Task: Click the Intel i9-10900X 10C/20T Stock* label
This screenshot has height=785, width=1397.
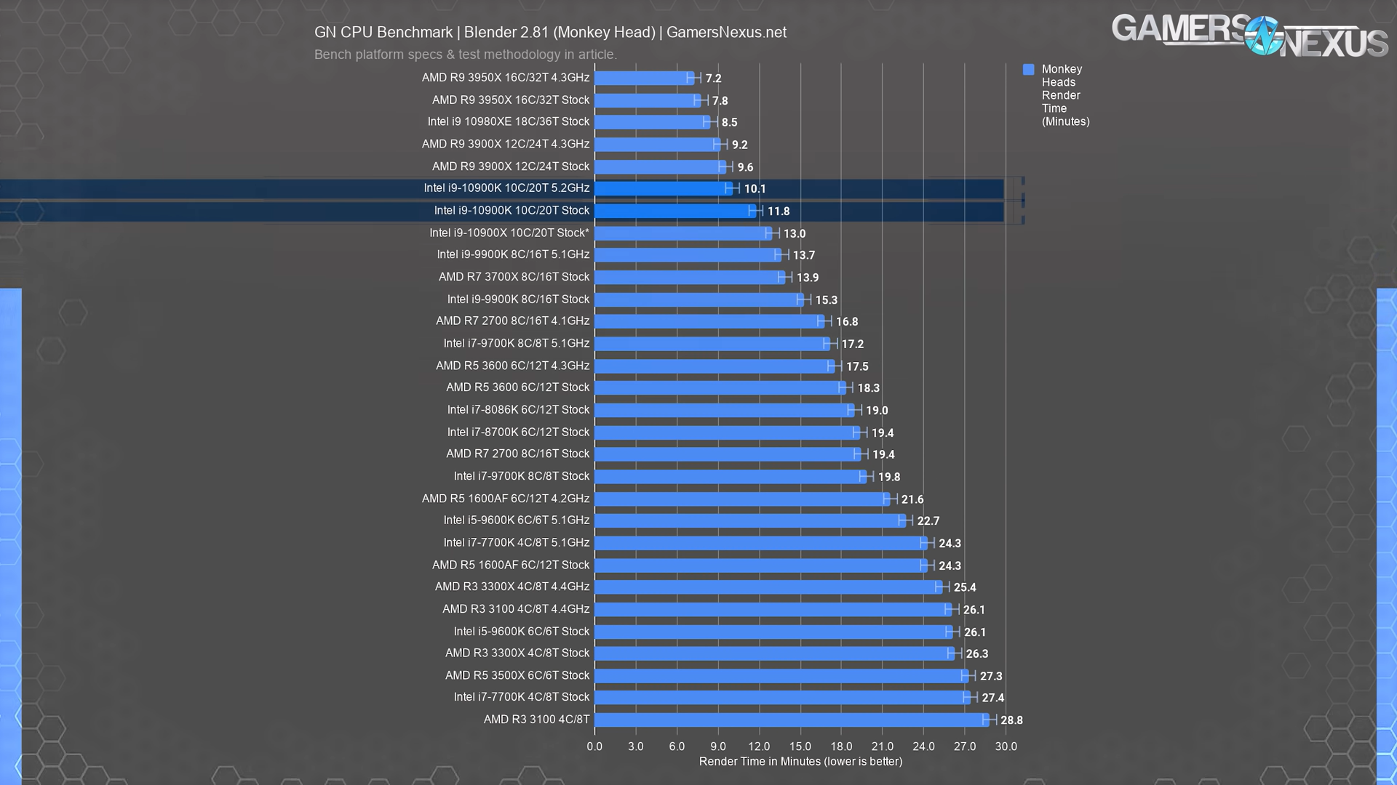Action: click(x=509, y=233)
